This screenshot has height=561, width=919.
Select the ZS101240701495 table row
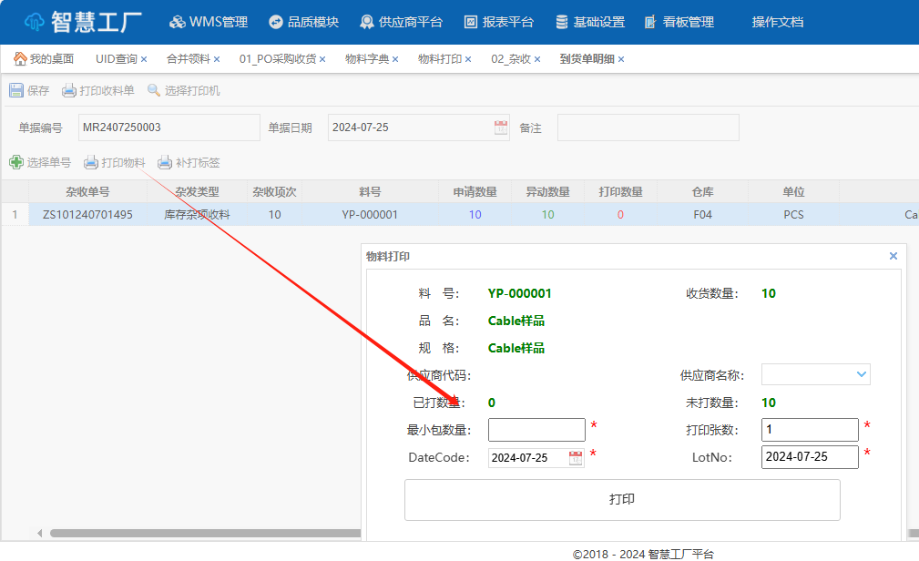(x=87, y=215)
